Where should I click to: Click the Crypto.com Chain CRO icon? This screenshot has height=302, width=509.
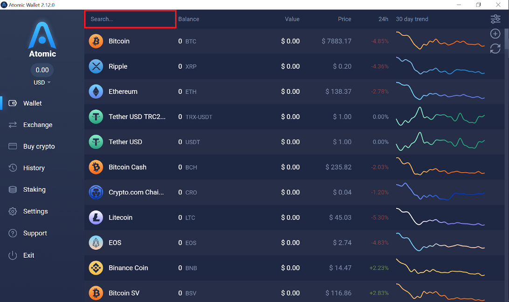[96, 192]
